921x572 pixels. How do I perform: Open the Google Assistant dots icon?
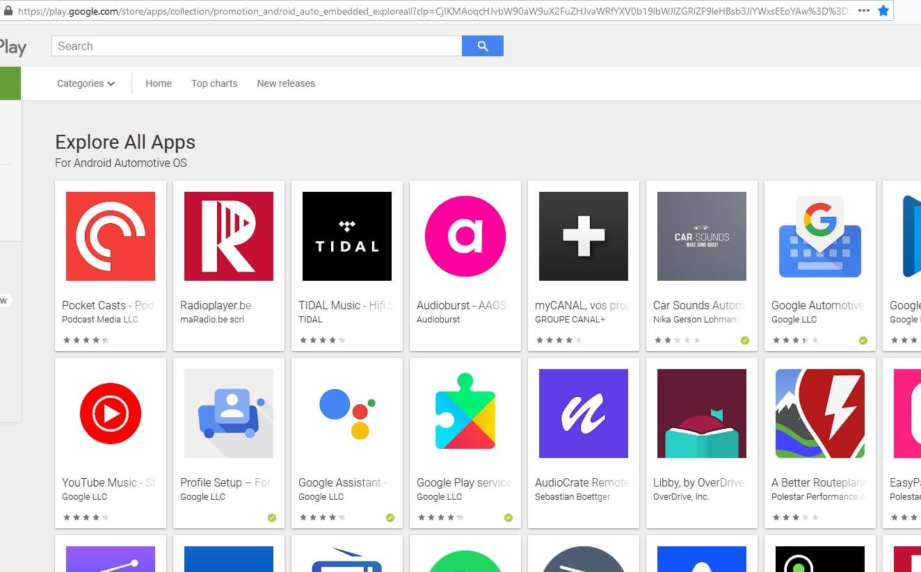[347, 414]
